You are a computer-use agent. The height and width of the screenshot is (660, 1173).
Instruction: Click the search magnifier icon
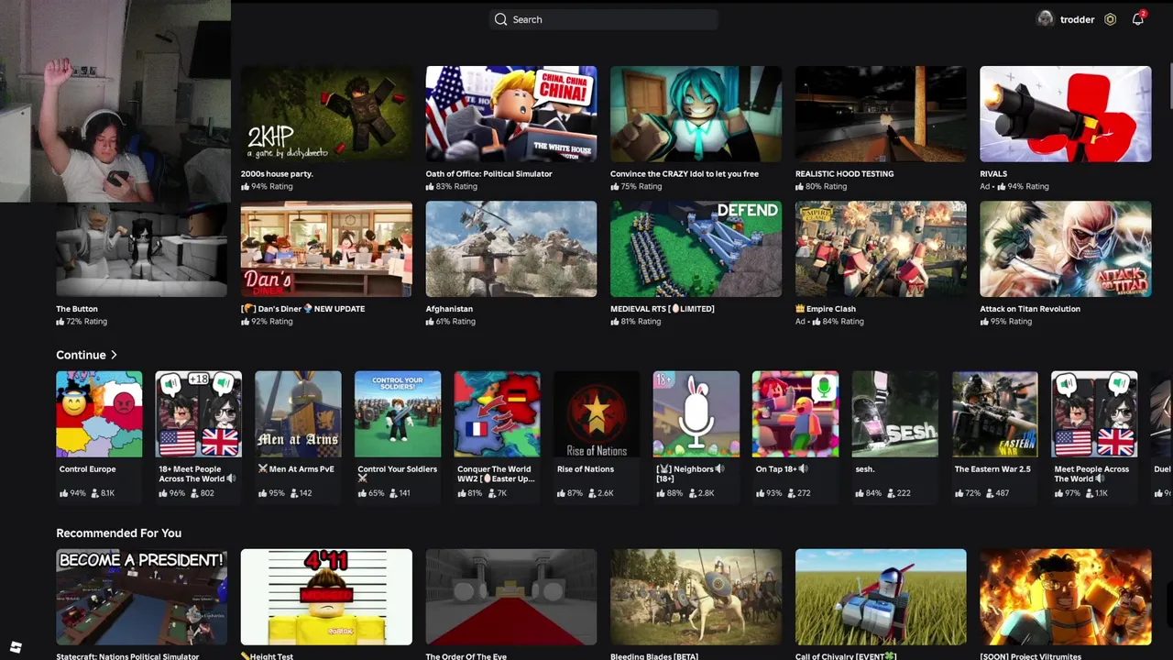500,19
